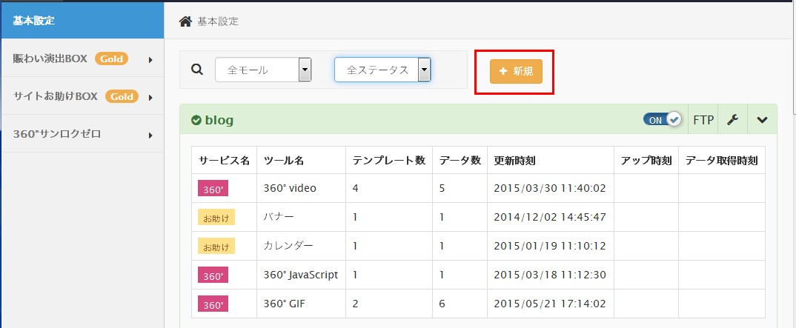Image resolution: width=796 pixels, height=328 pixels.
Task: Open the 全モール dropdown
Action: pos(263,70)
